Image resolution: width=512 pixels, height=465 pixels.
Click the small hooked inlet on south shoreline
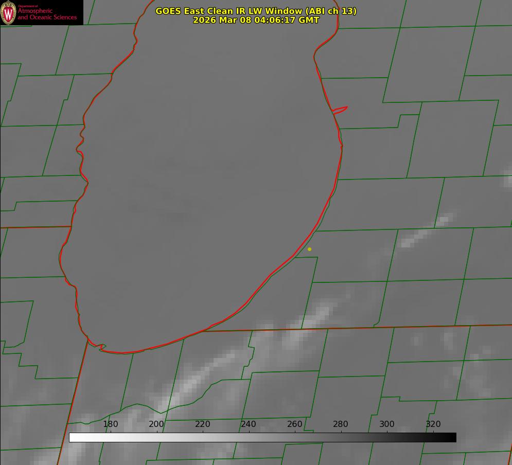[101, 347]
